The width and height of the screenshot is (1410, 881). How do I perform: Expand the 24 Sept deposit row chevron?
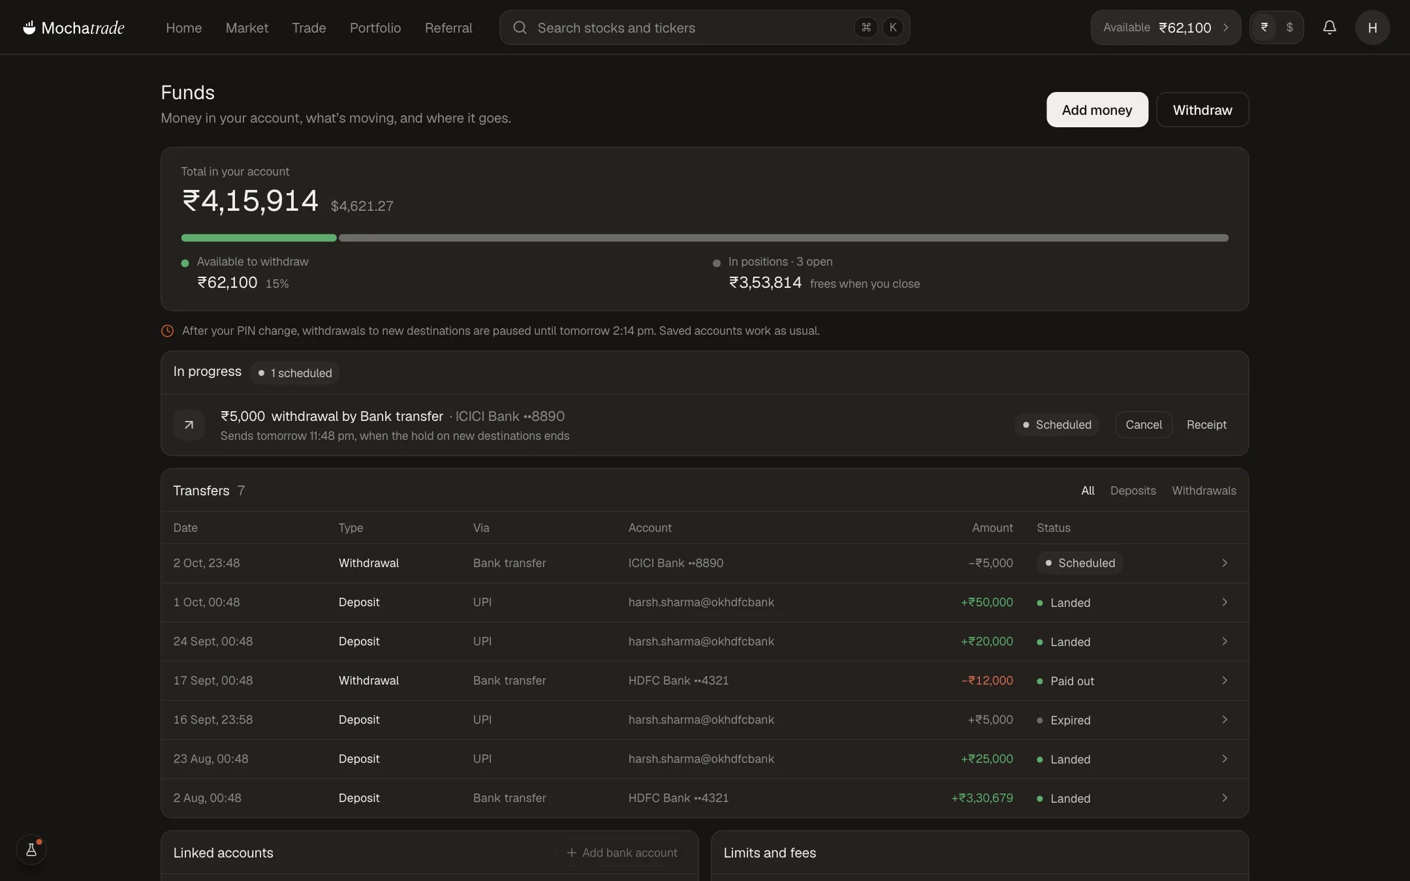(x=1225, y=641)
